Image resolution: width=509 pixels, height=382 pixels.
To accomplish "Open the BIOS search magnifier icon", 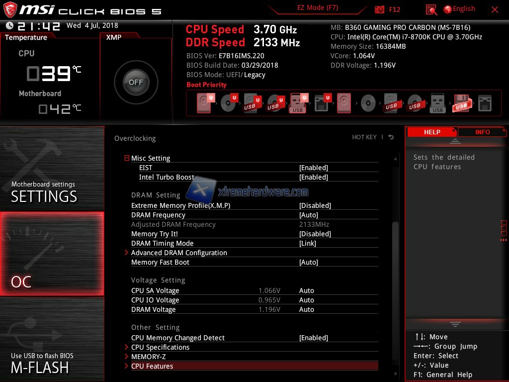I will coord(431,9).
